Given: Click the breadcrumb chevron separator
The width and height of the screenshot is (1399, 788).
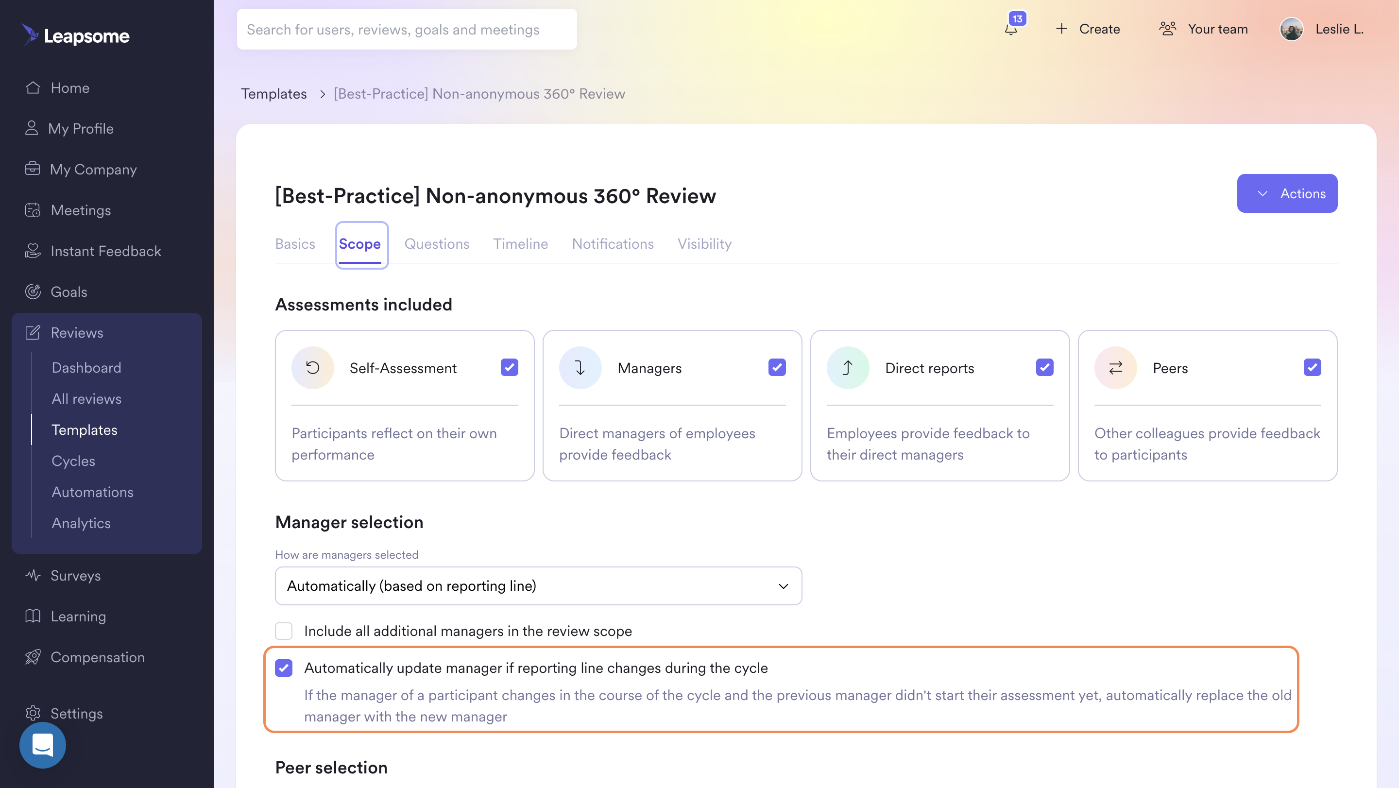Looking at the screenshot, I should click(322, 94).
